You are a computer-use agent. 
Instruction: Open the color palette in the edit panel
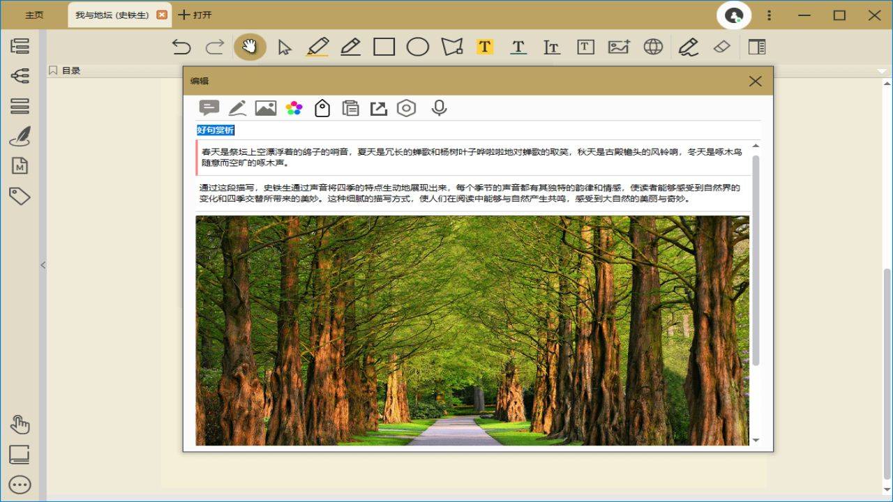click(x=294, y=108)
